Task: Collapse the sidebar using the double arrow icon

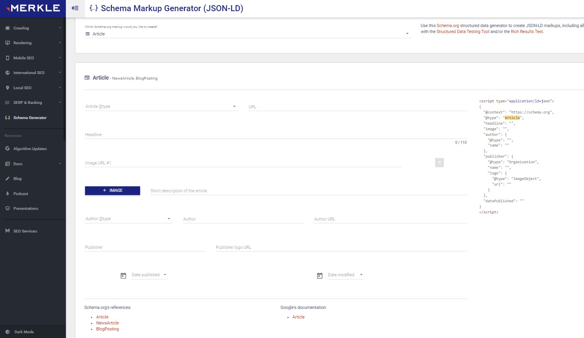Action: pos(75,8)
